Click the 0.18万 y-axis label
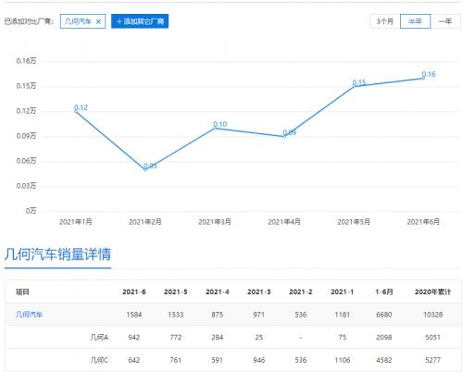This screenshot has width=463, height=372. point(26,61)
